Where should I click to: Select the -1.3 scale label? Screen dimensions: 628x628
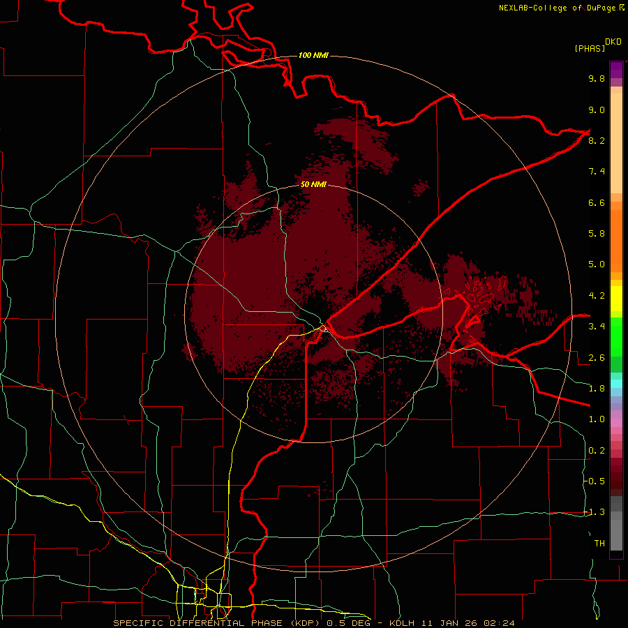point(594,512)
